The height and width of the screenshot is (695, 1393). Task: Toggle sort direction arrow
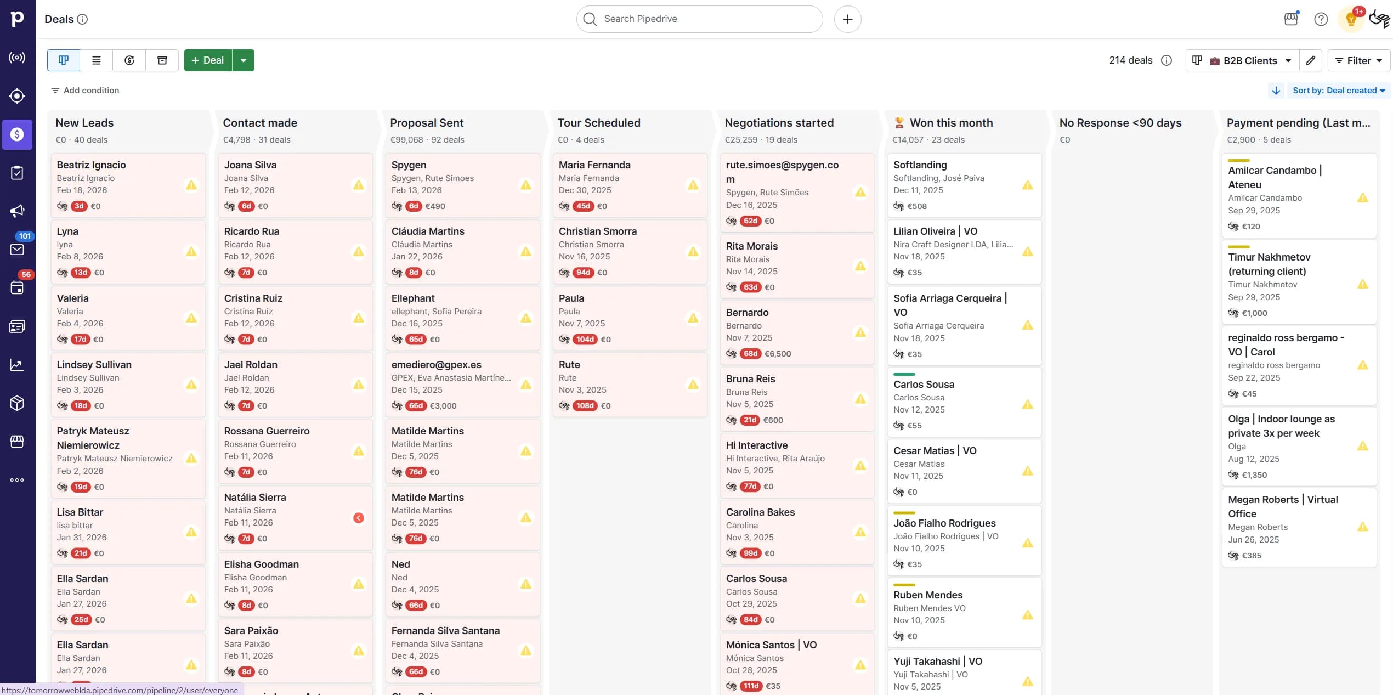(1276, 91)
